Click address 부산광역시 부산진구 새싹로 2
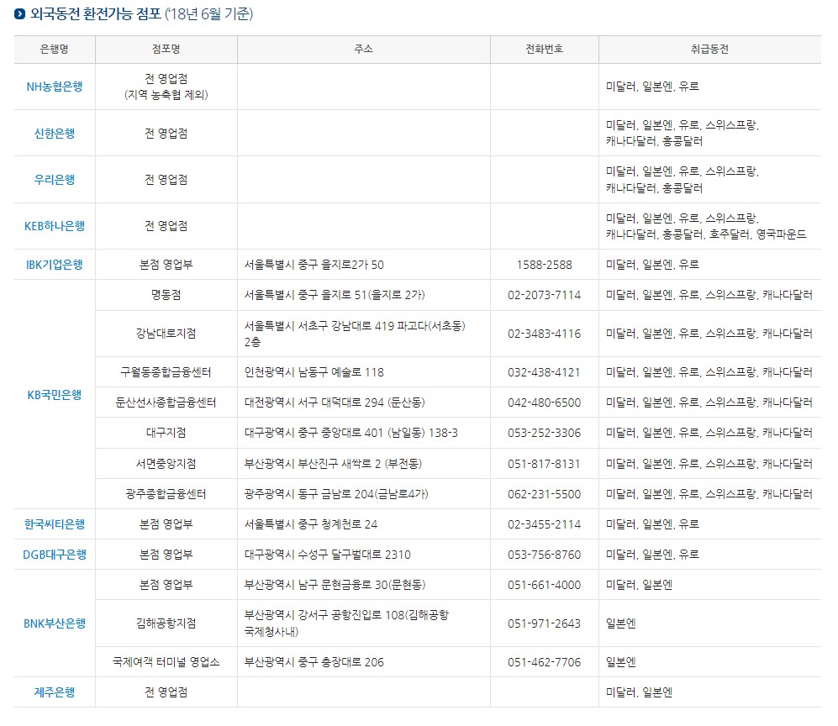Image resolution: width=838 pixels, height=726 pixels. pos(333,464)
